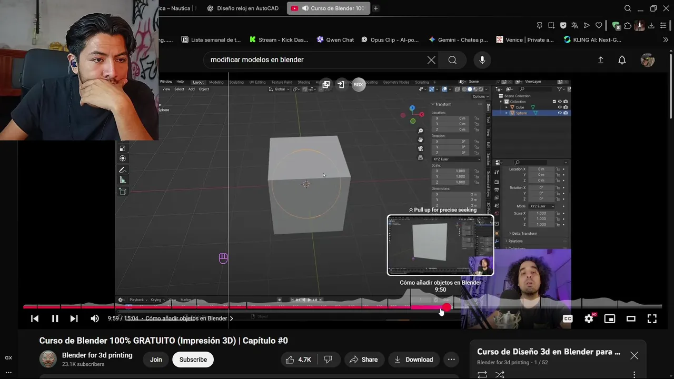Expand Delta Transform panel in Blender
Viewport: 674px width, 379px height.
click(x=524, y=233)
